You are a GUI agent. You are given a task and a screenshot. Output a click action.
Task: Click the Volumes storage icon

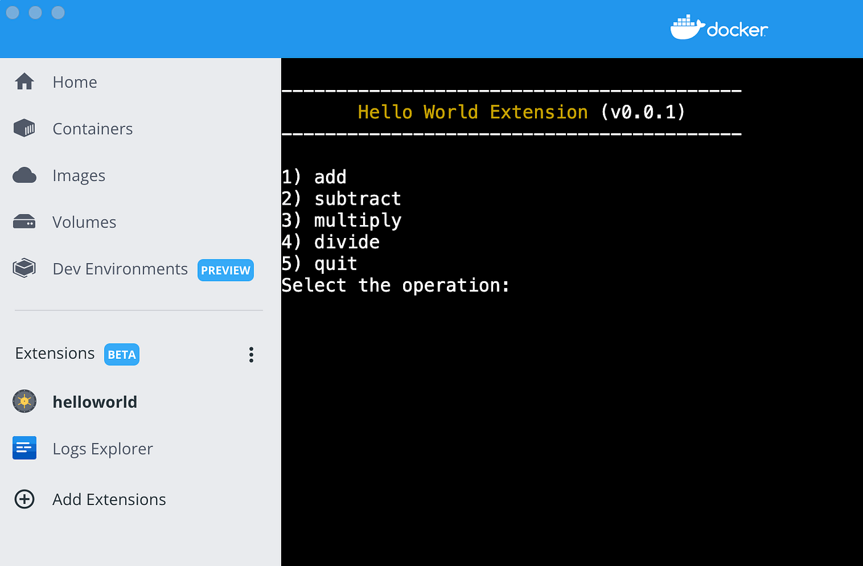pos(24,221)
